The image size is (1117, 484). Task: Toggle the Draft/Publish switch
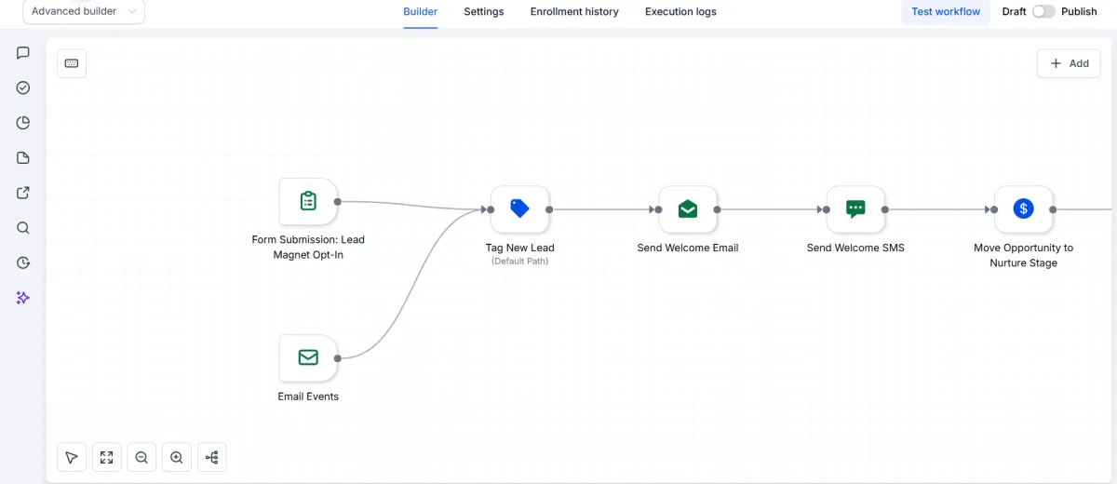click(x=1043, y=12)
